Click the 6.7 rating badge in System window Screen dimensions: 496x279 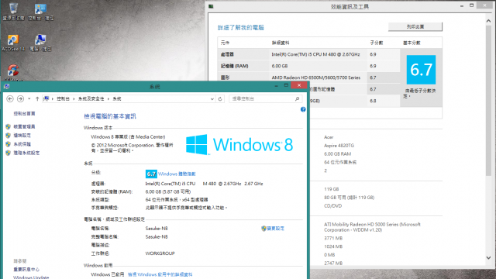(x=151, y=174)
